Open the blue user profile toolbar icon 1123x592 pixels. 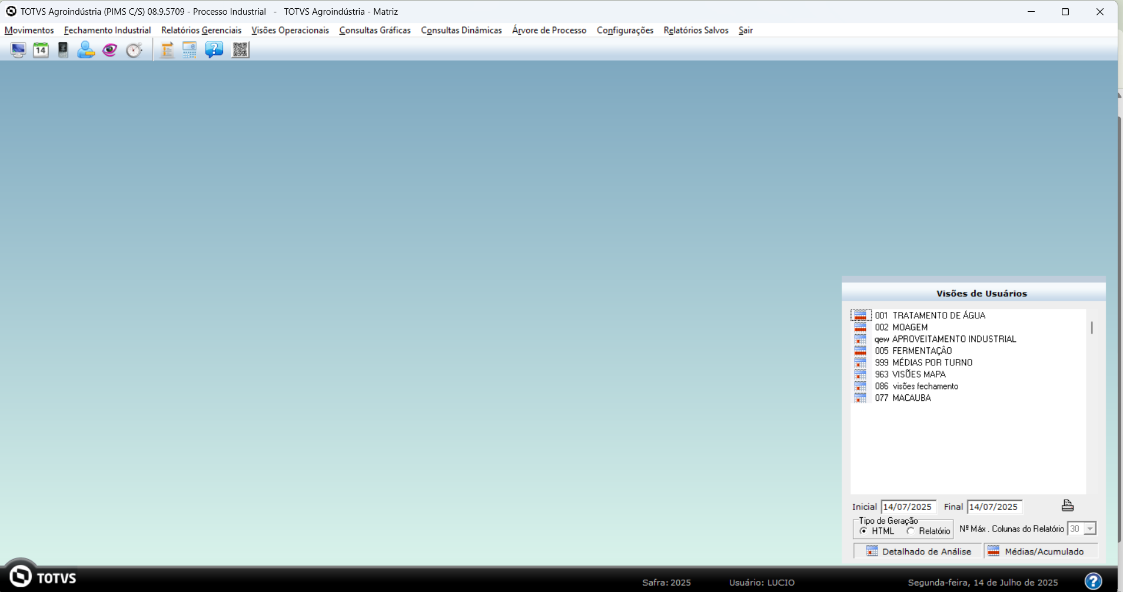pyautogui.click(x=86, y=50)
